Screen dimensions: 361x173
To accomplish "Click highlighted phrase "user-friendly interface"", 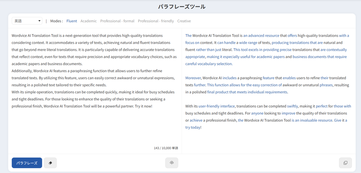I will pyautogui.click(x=217, y=106).
